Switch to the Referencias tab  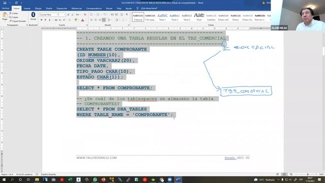[77, 9]
